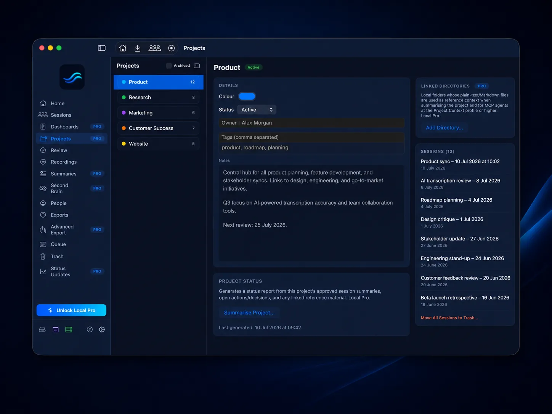The width and height of the screenshot is (552, 414).
Task: Open settings with the gear icon
Action: [x=102, y=329]
